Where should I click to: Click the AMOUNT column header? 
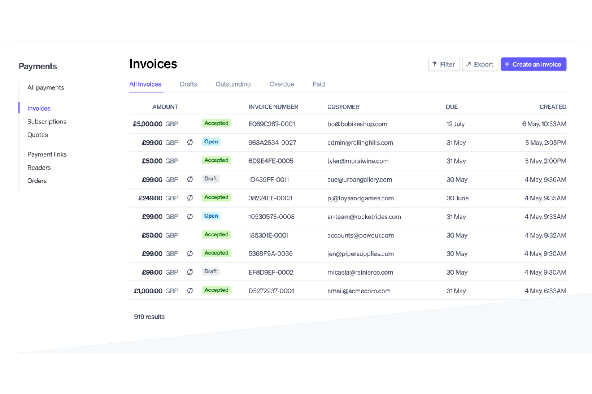[x=165, y=107]
